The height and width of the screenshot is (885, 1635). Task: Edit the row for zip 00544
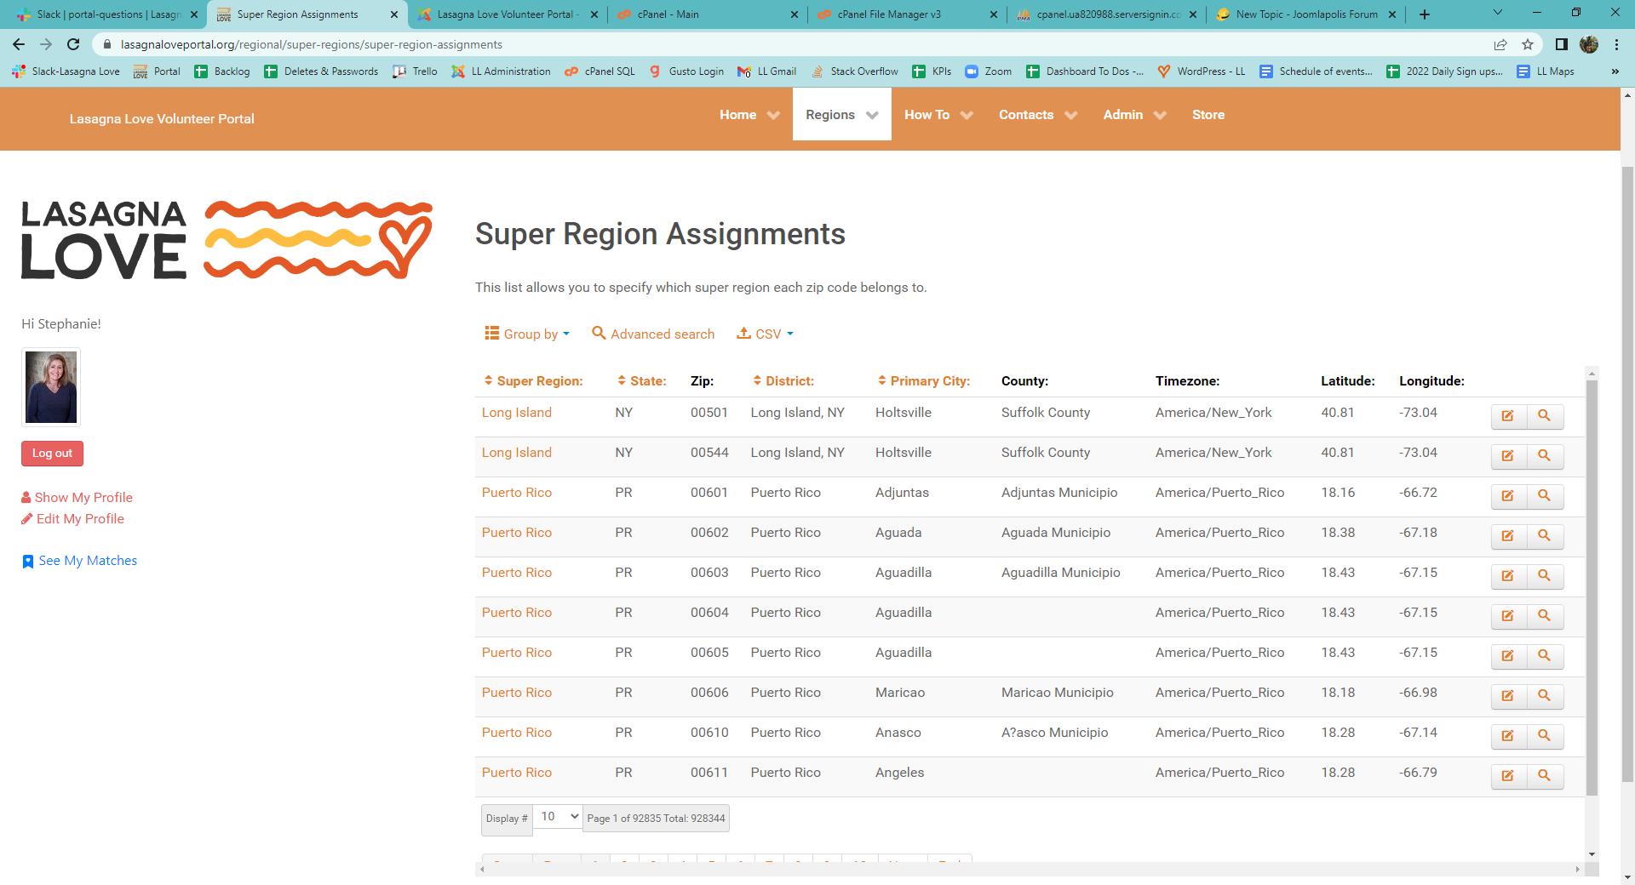point(1508,456)
